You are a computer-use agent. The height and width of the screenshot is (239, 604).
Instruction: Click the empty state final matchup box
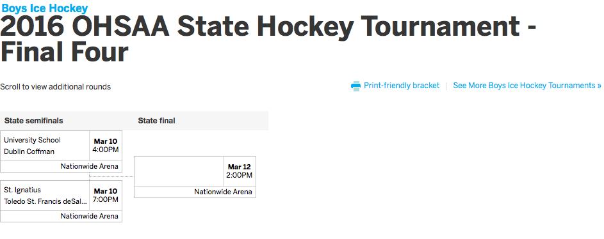[179, 171]
